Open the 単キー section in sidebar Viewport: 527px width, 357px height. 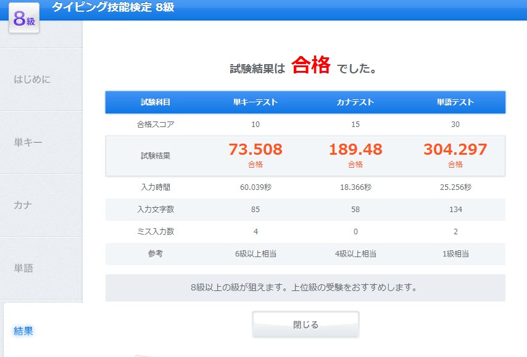coord(30,143)
